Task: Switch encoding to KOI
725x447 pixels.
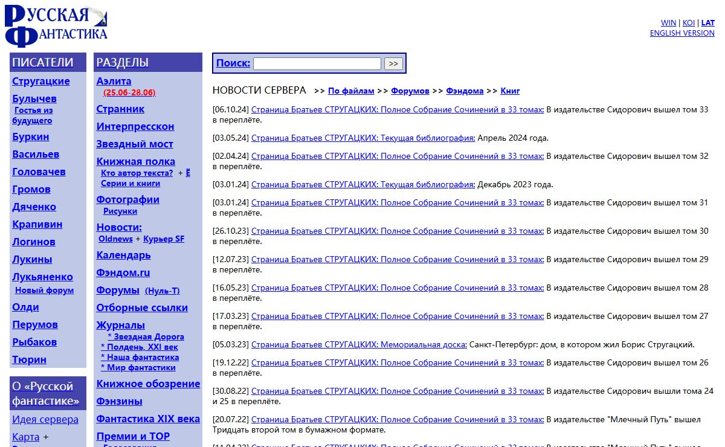Action: tap(689, 23)
